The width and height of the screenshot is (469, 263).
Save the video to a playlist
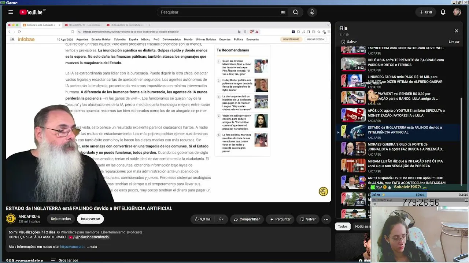308,219
